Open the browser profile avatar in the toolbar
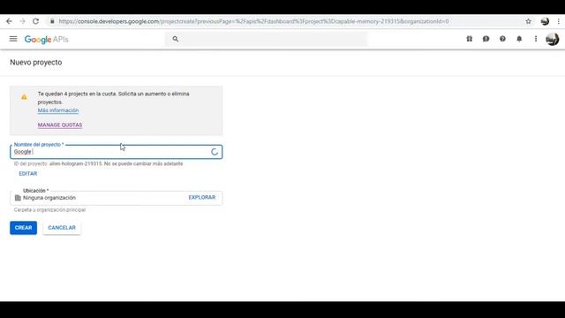This screenshot has width=565, height=318. click(545, 21)
